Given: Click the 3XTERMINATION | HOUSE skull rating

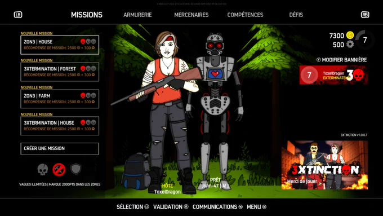Looking at the screenshot, I should 88,122.
